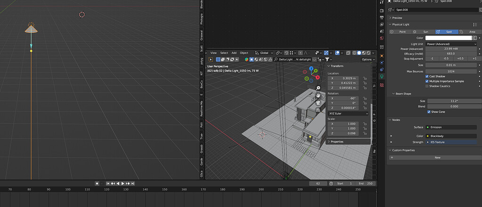Toggle X-ray view icon
Screen dimensions: 482x207
pos(349,53)
